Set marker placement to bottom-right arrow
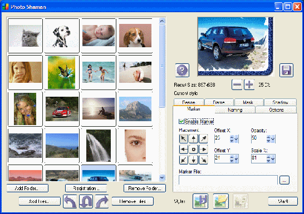Screen dimensions: 304x214 (203, 160)
